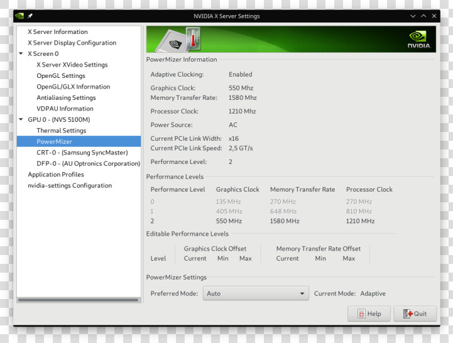Open DFP-0 - (AU Optronics Corporation) settings
The height and width of the screenshot is (343, 453).
(x=89, y=163)
